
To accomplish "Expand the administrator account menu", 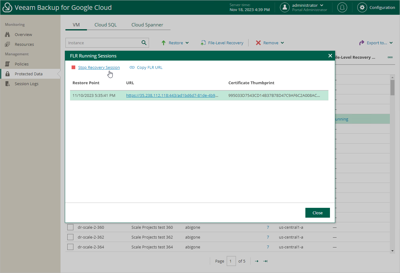I will coord(322,5).
